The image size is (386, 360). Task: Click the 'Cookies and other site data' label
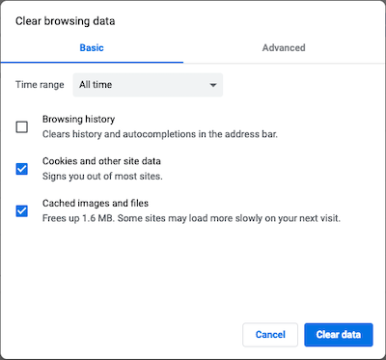click(x=101, y=161)
